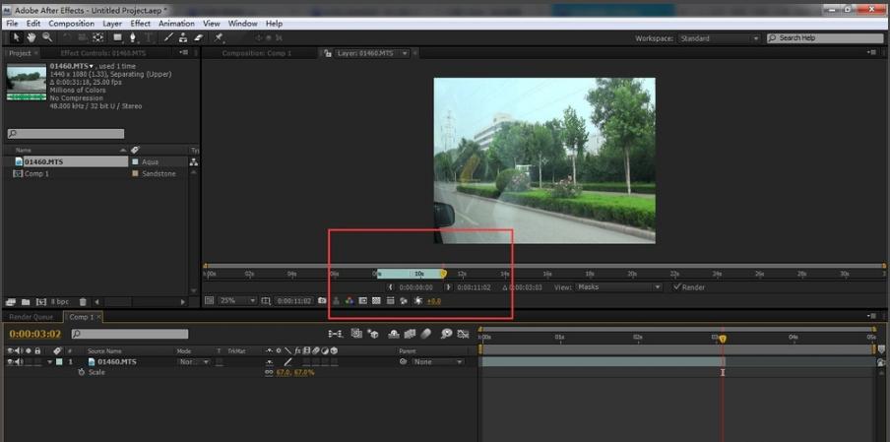Select the Puppet Pin tool
890x442 pixels.
tap(218, 37)
